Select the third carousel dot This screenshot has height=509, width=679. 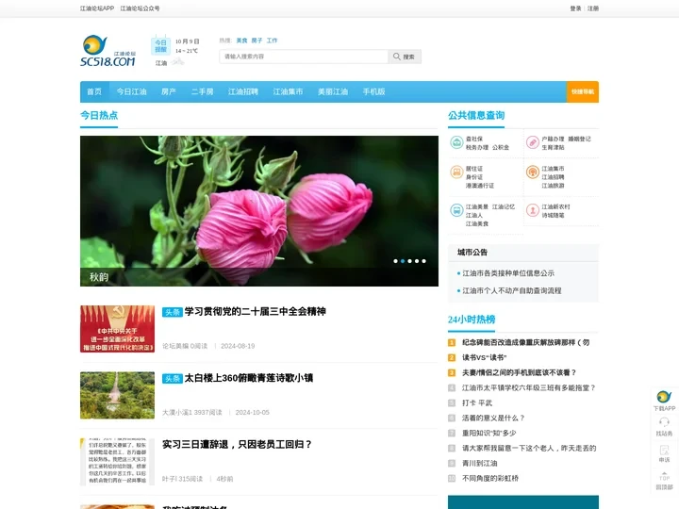point(409,261)
